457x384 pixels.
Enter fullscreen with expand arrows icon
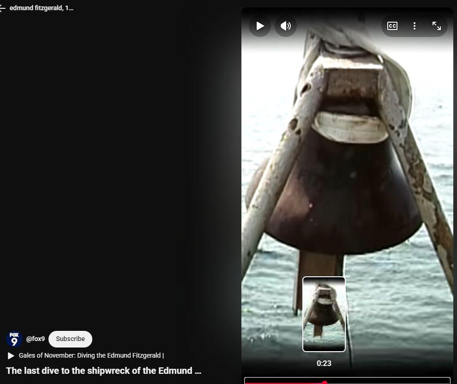(436, 26)
